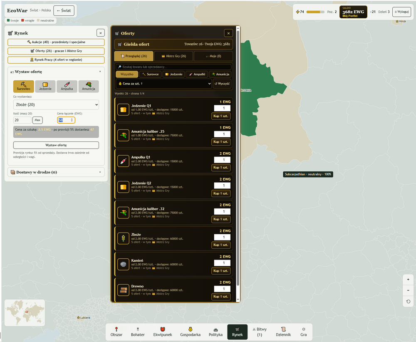Open the Bohater section in bottom bar
Viewport: 416px width, 342px height.
point(138,332)
